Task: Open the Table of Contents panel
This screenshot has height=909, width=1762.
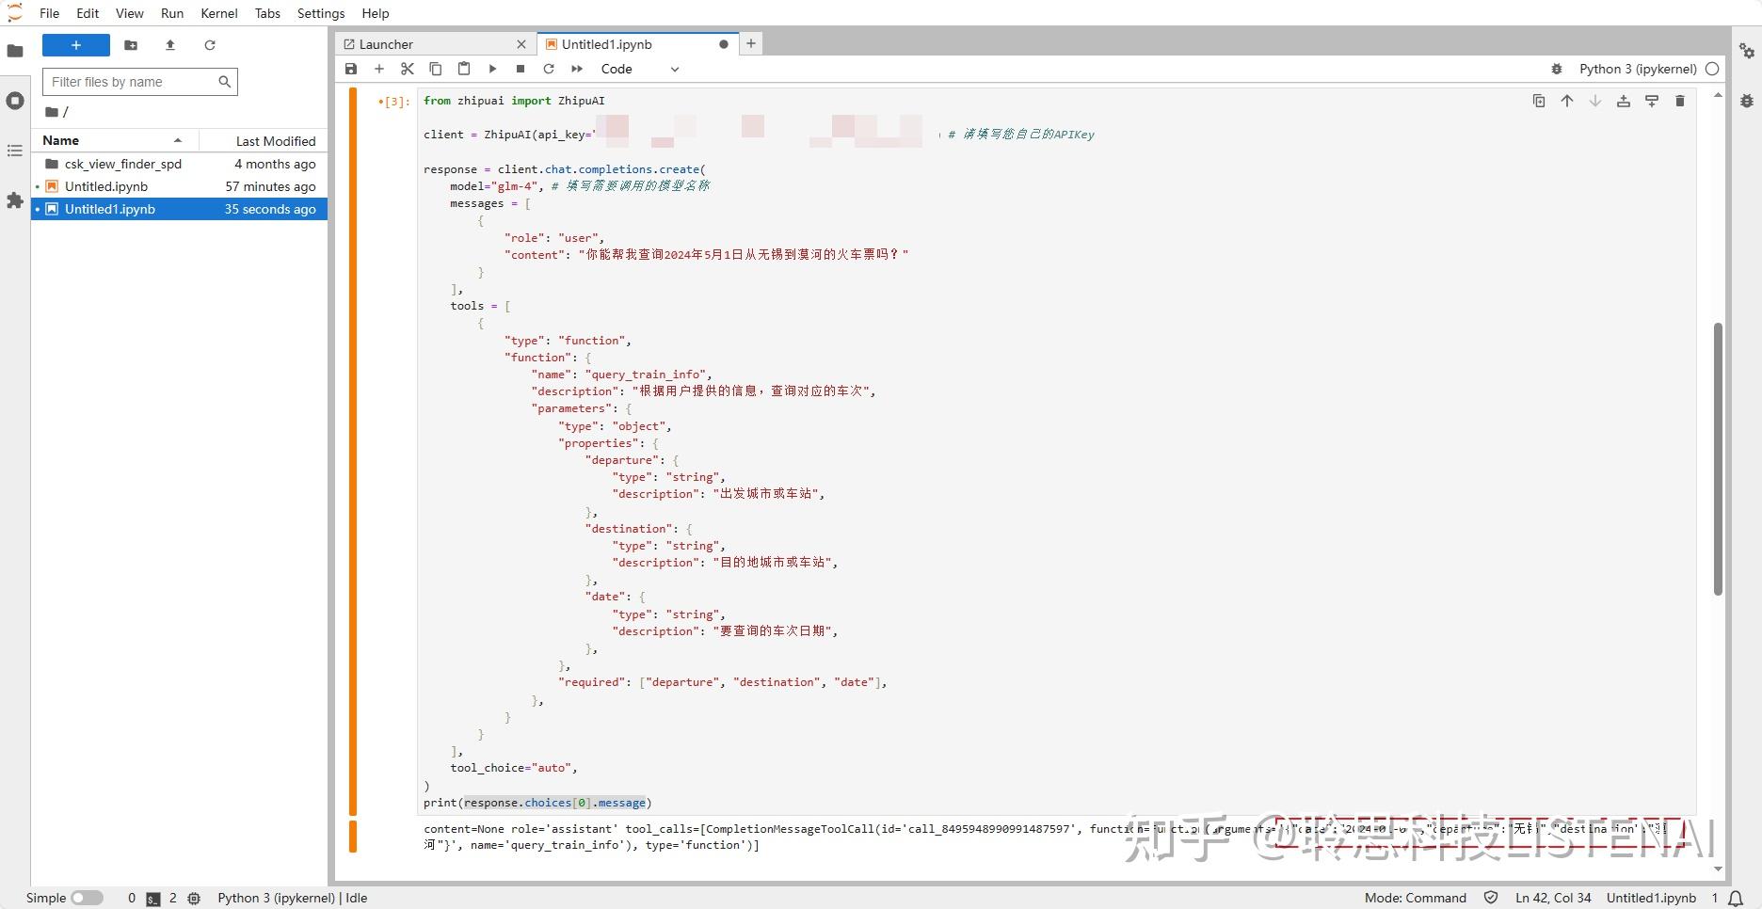Action: click(x=15, y=151)
